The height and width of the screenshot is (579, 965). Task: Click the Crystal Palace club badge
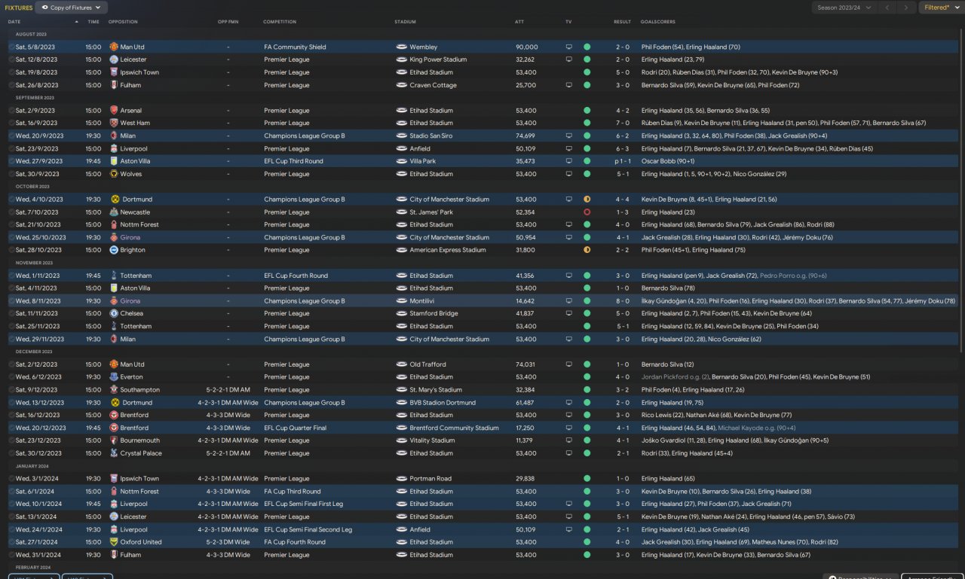(x=114, y=453)
